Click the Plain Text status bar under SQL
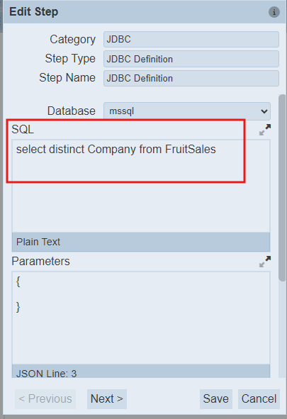This screenshot has width=287, height=419. pos(141,242)
